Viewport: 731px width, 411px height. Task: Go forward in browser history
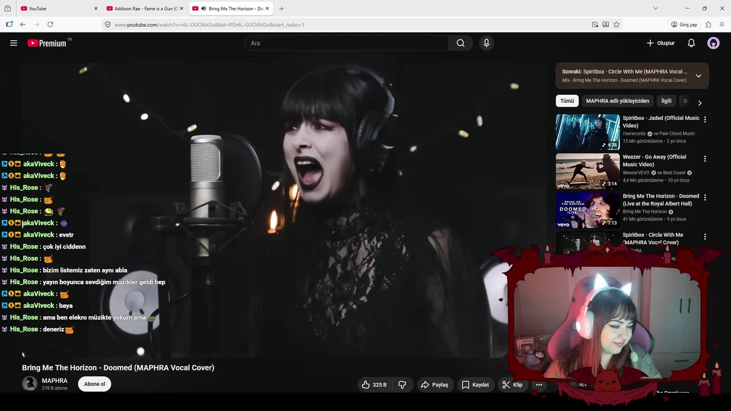coord(37,25)
